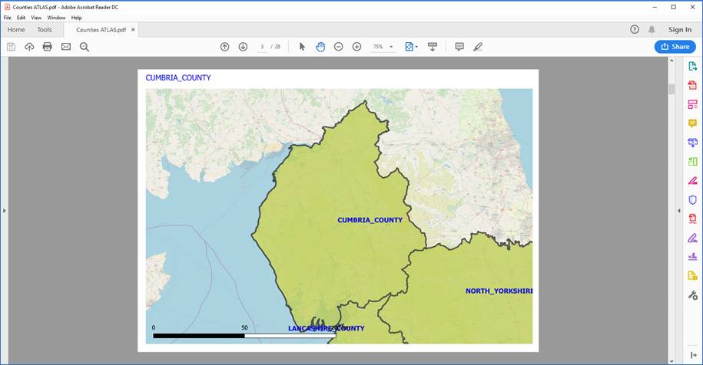Image resolution: width=703 pixels, height=365 pixels.
Task: Open Combine Files tool in sidebar
Action: pos(692,143)
